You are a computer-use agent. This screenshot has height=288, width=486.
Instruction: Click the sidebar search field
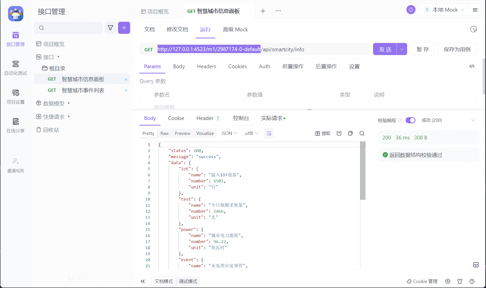(68, 28)
